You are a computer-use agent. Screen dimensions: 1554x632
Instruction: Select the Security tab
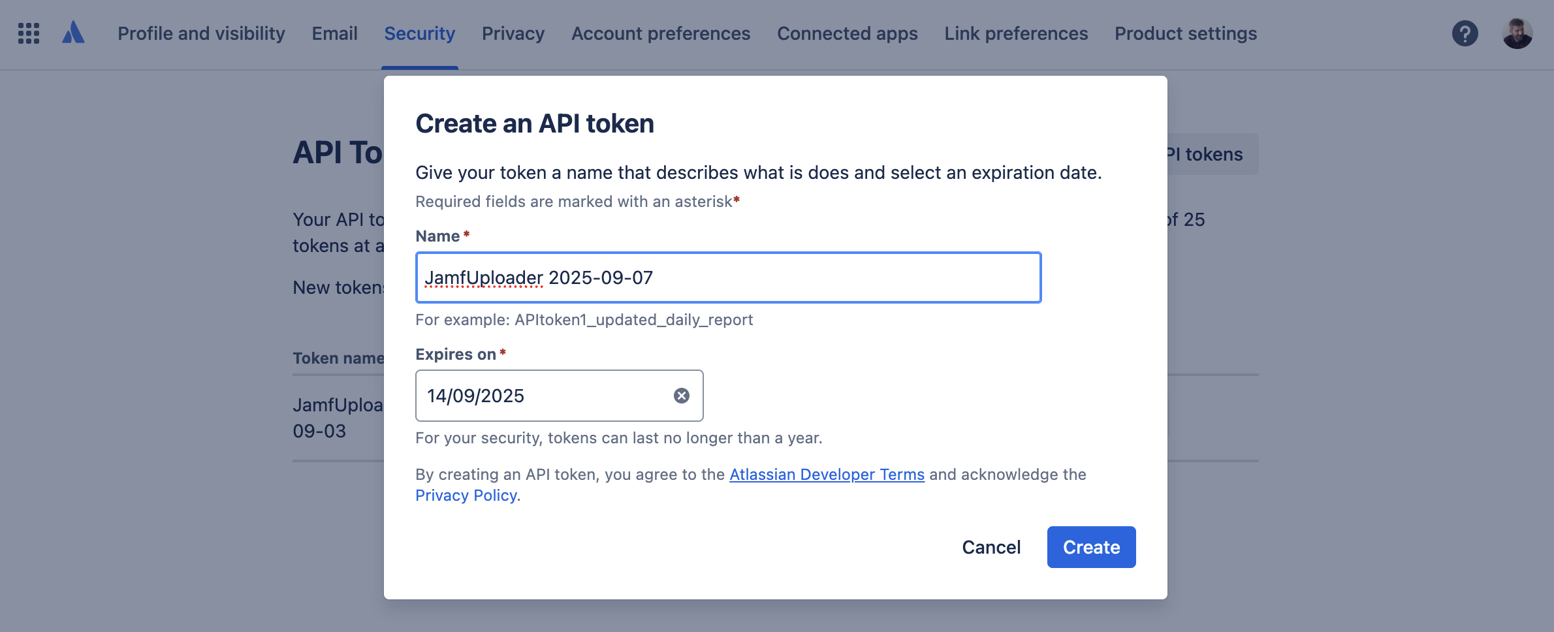pos(419,33)
